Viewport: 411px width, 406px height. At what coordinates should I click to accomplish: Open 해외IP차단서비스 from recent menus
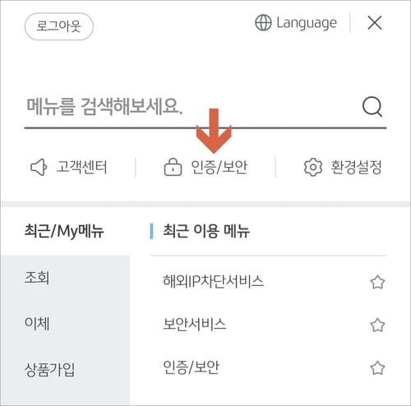[x=214, y=281]
